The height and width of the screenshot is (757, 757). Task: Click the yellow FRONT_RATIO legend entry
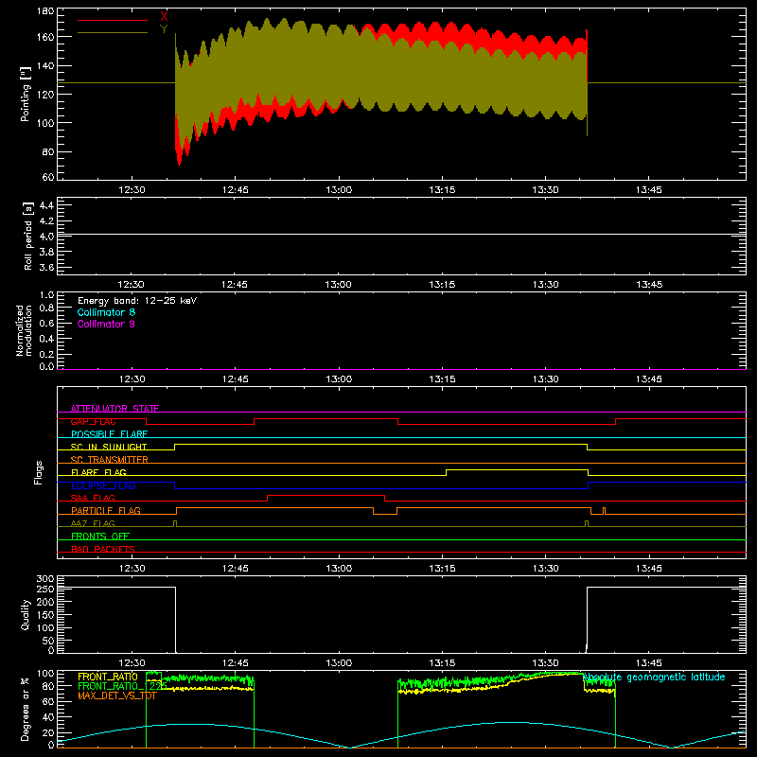coord(108,677)
